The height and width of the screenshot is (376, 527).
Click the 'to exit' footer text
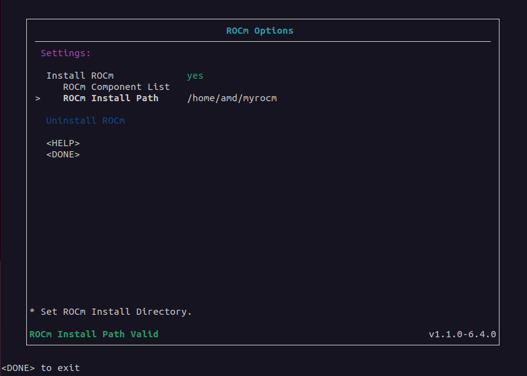coord(60,368)
